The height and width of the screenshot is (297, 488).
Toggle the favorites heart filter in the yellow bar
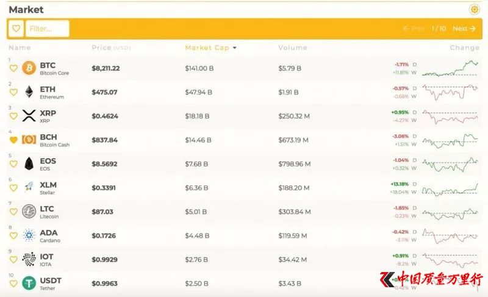point(16,29)
